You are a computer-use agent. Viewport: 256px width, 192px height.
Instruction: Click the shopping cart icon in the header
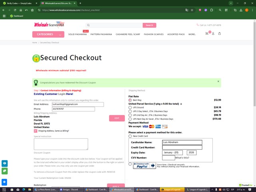coord(207,34)
